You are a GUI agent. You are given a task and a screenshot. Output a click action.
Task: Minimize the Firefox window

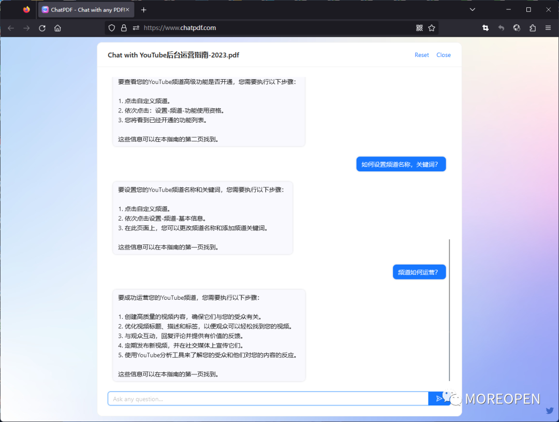pos(508,10)
